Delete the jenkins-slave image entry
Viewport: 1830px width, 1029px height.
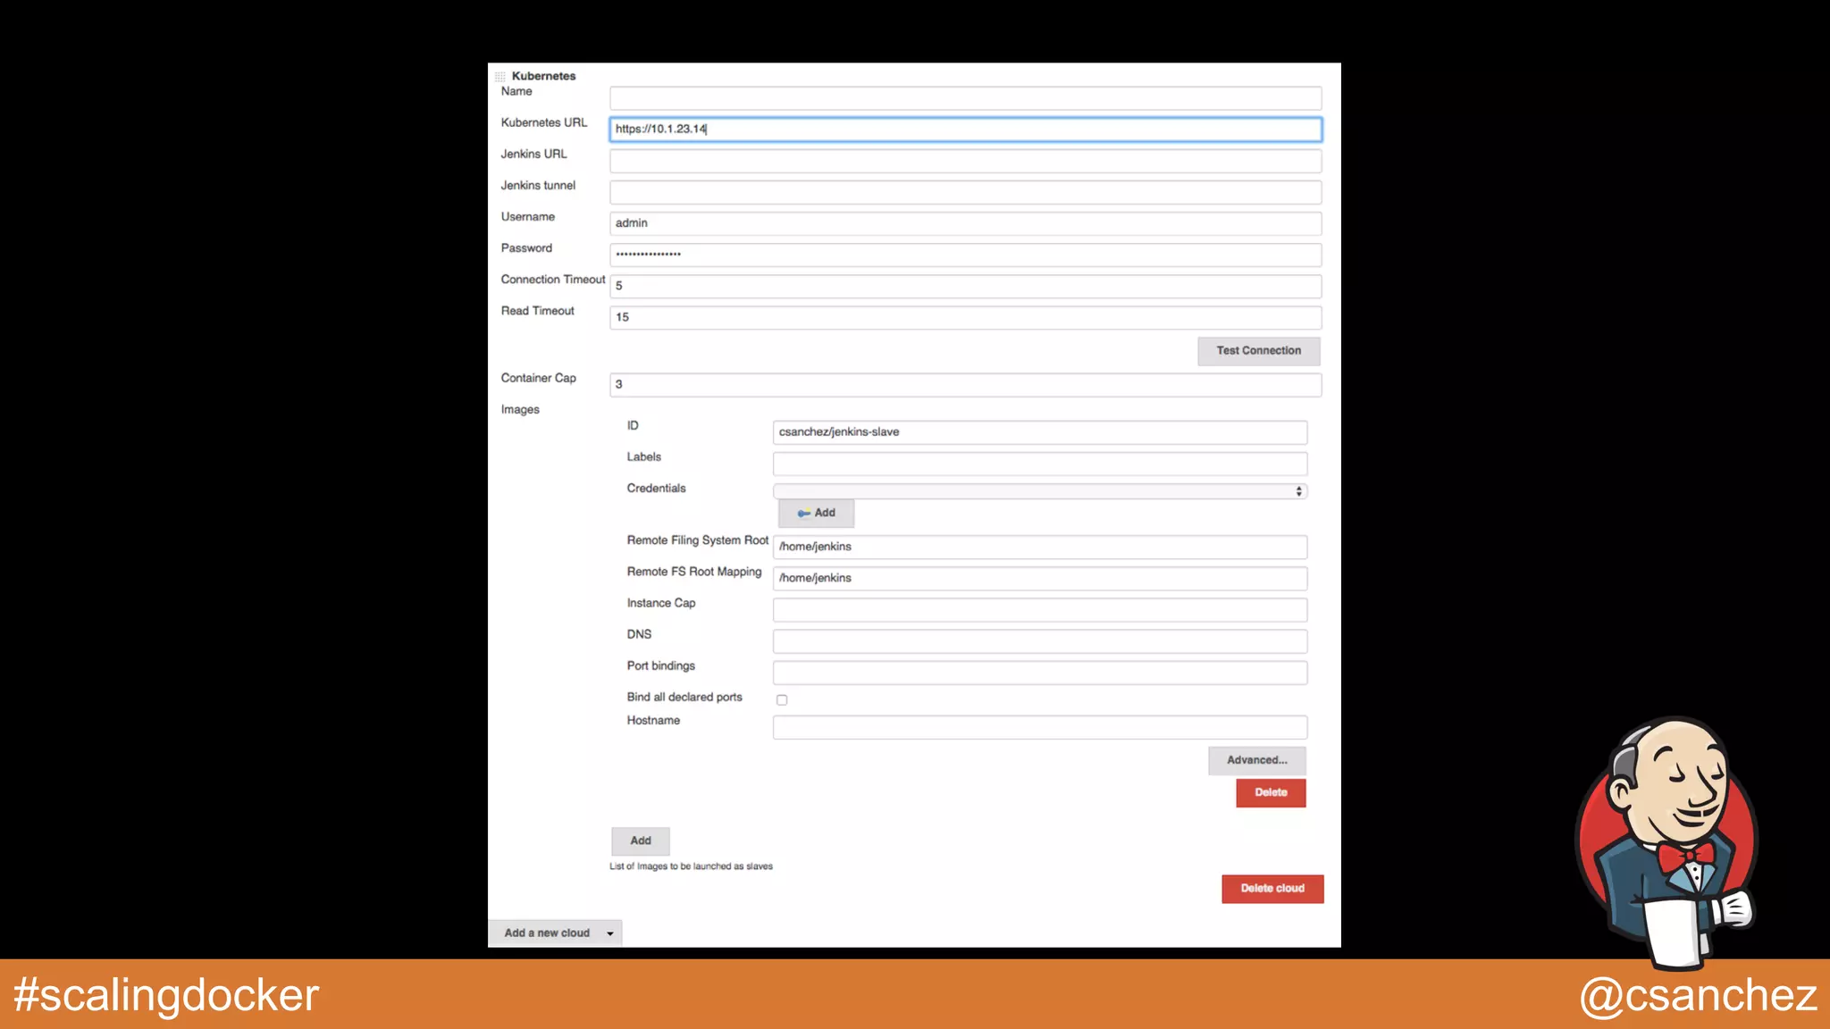point(1270,792)
